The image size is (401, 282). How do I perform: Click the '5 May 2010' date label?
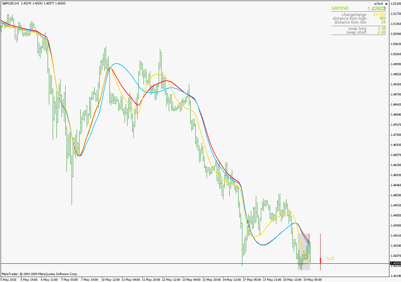[x=8, y=279]
